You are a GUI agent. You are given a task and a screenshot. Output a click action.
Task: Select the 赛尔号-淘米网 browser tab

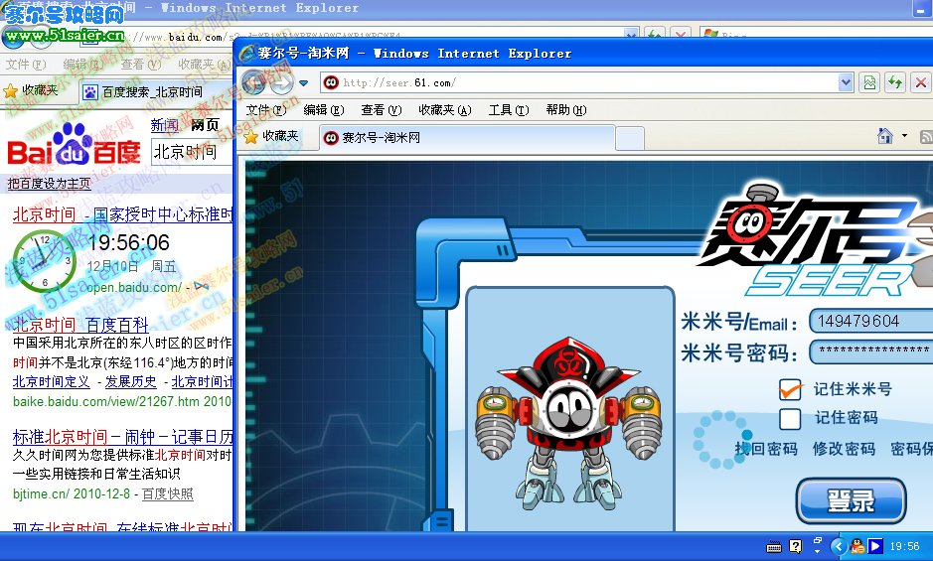click(467, 137)
